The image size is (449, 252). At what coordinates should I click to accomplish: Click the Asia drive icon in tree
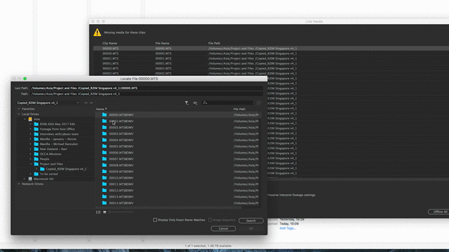point(30,119)
